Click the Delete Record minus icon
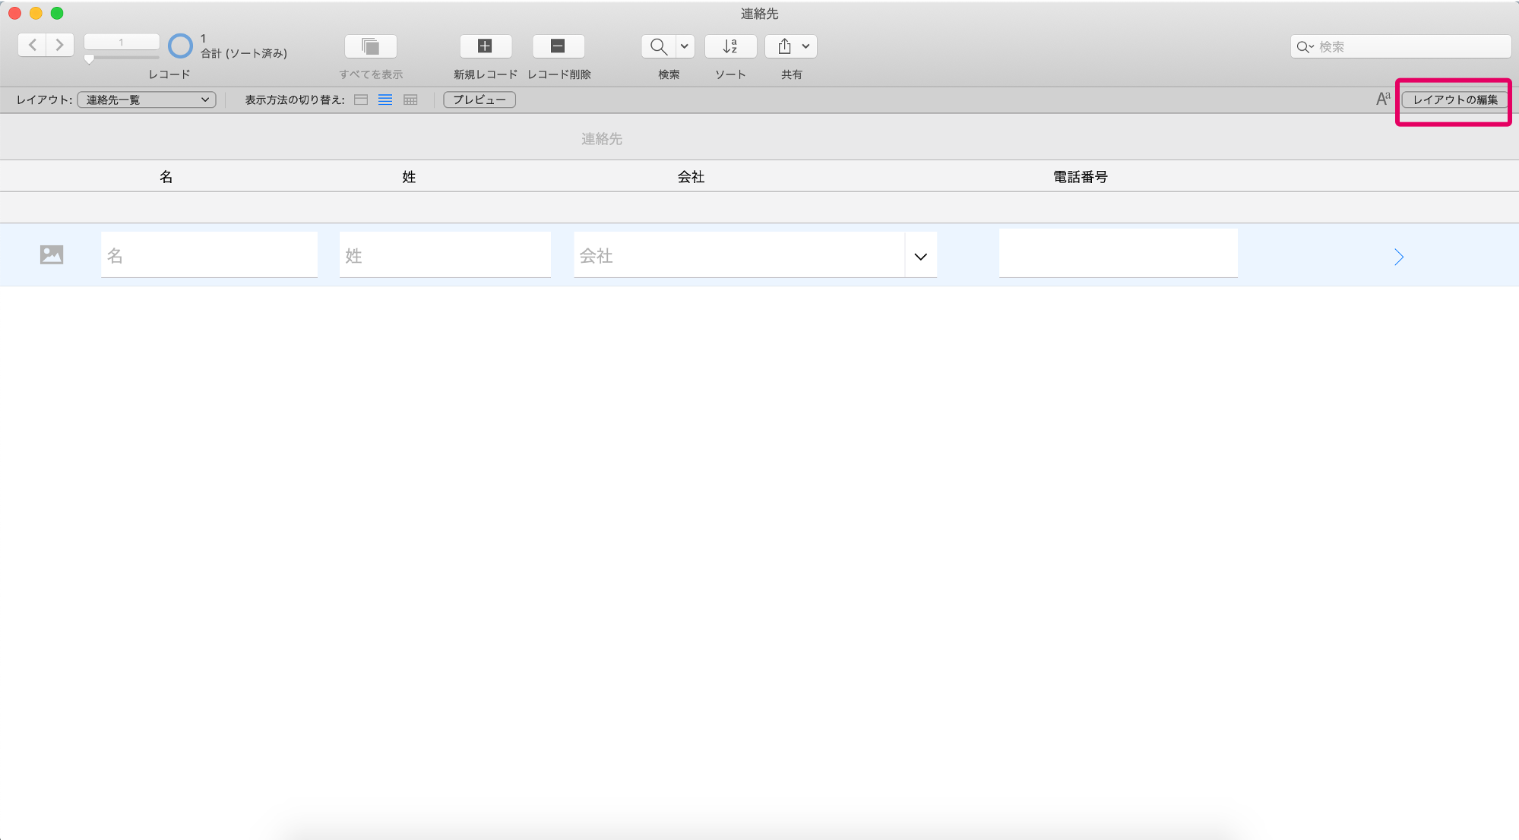The width and height of the screenshot is (1519, 840). pyautogui.click(x=558, y=46)
